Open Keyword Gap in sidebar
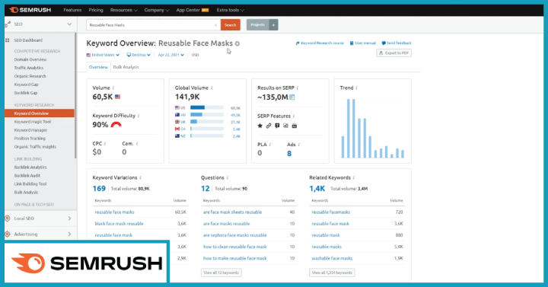548x287 pixels. point(26,85)
